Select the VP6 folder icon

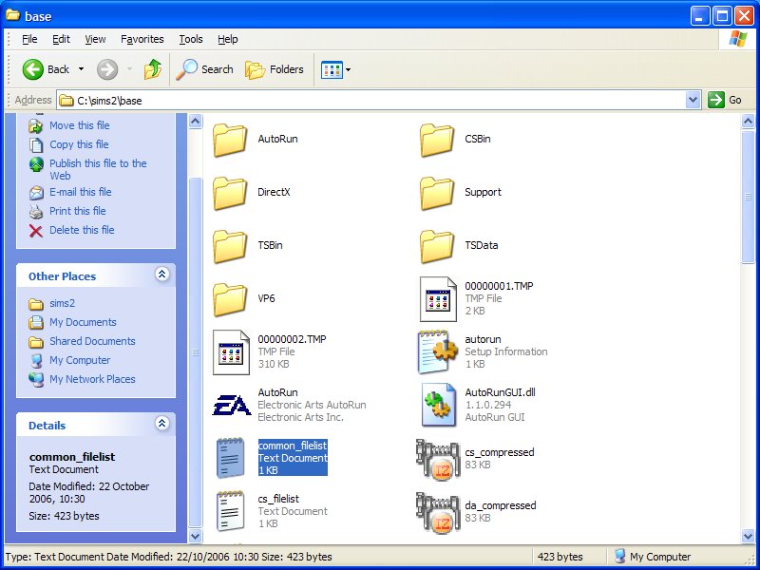230,300
